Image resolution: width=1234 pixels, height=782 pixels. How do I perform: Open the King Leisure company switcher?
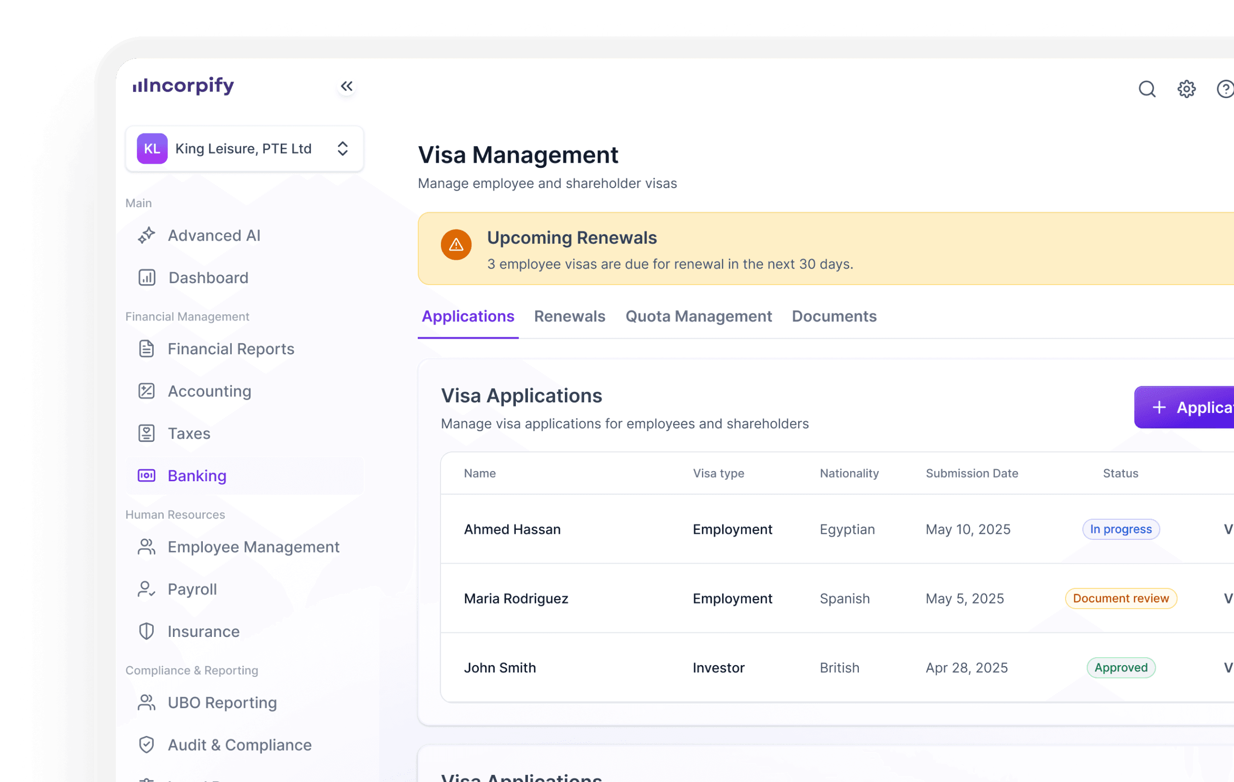point(244,149)
